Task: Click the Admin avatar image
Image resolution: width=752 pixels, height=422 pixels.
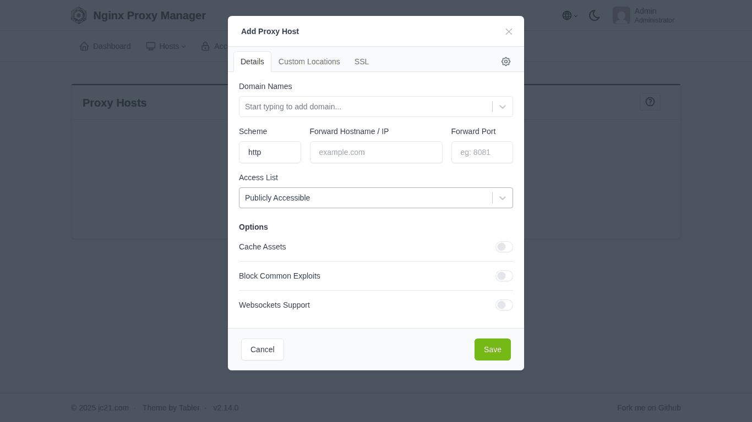Action: pyautogui.click(x=622, y=15)
